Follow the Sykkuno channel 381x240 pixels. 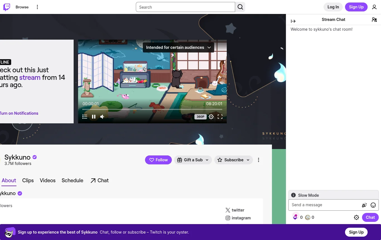point(158,160)
